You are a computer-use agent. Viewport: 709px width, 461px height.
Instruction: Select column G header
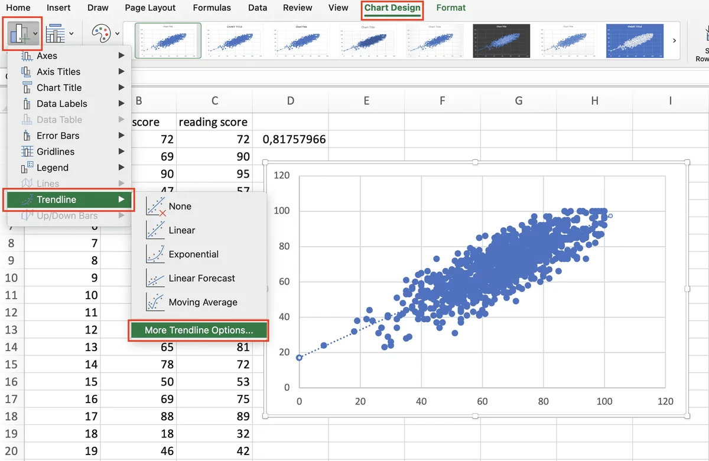pos(518,101)
